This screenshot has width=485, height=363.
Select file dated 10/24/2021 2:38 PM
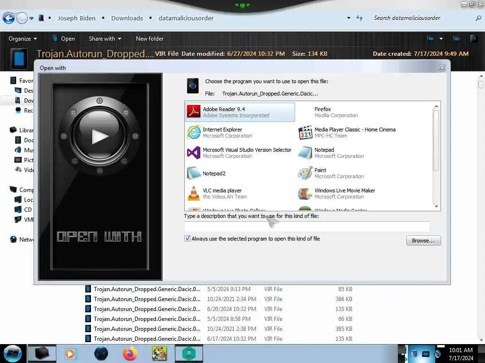coord(219,329)
